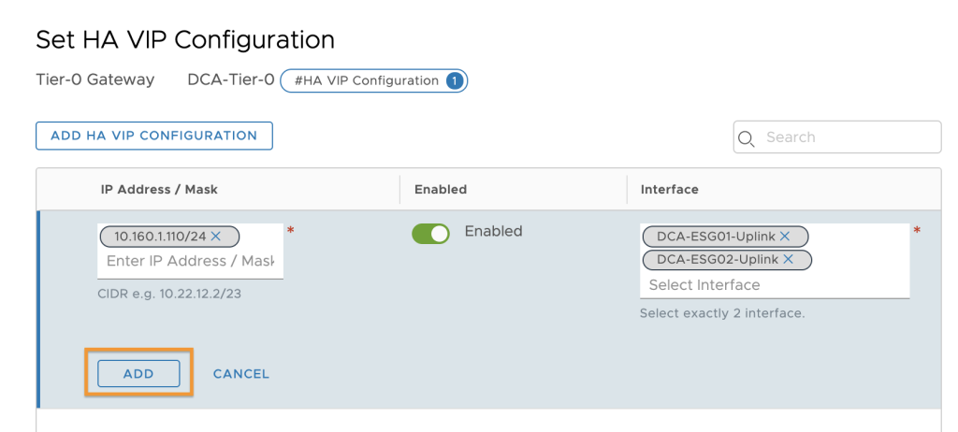958x432 pixels.
Task: Cancel the new HA VIP entry
Action: point(241,374)
